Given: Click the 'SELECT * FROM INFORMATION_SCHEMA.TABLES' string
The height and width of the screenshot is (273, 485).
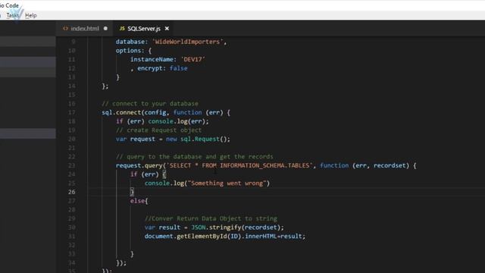Looking at the screenshot, I should (x=239, y=165).
